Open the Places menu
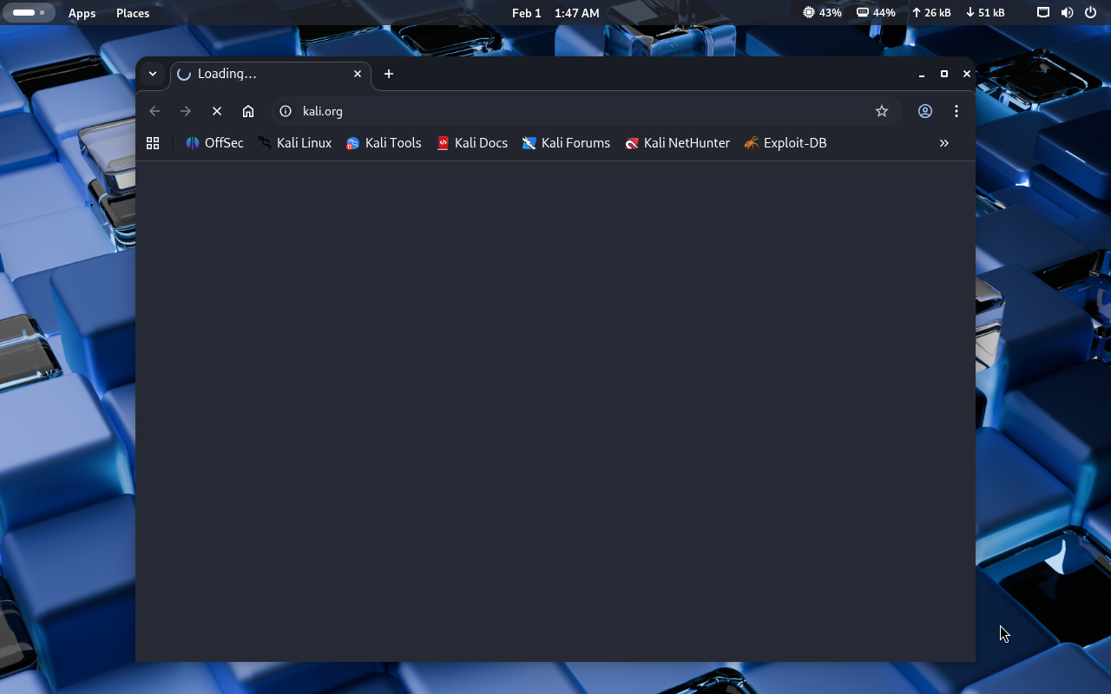 (133, 13)
